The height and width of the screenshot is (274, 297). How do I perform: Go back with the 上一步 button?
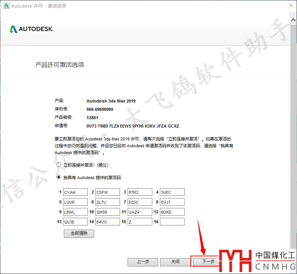[142, 261]
